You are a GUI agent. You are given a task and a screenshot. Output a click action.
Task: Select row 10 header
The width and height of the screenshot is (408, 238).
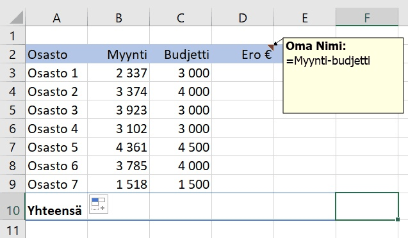click(13, 207)
